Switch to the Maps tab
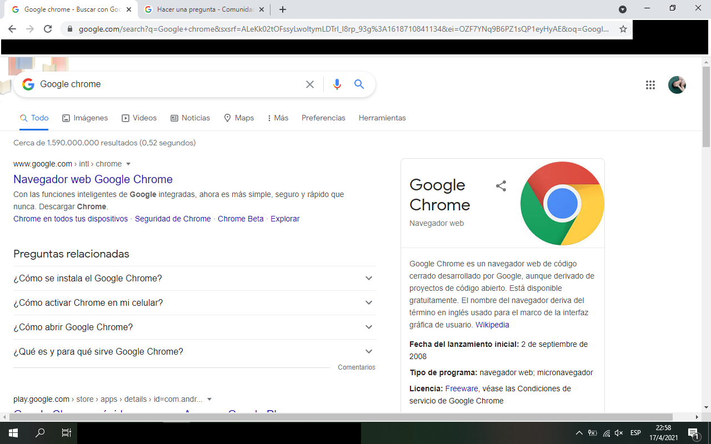The image size is (711, 444). pyautogui.click(x=239, y=118)
